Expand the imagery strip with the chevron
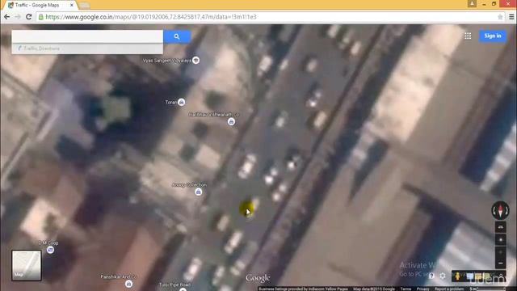Screen dimensions: 517x291 [x=501, y=276]
